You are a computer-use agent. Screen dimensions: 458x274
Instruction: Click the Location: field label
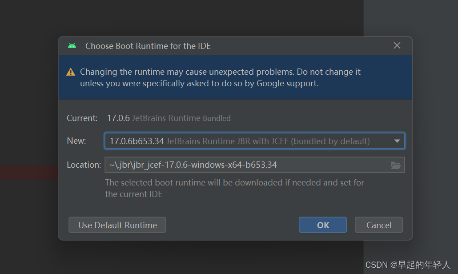(x=84, y=165)
